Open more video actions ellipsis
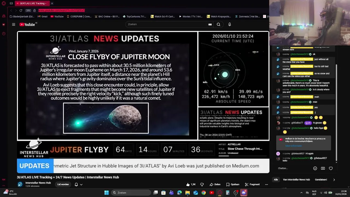This screenshot has width=350, height=197. point(267,184)
